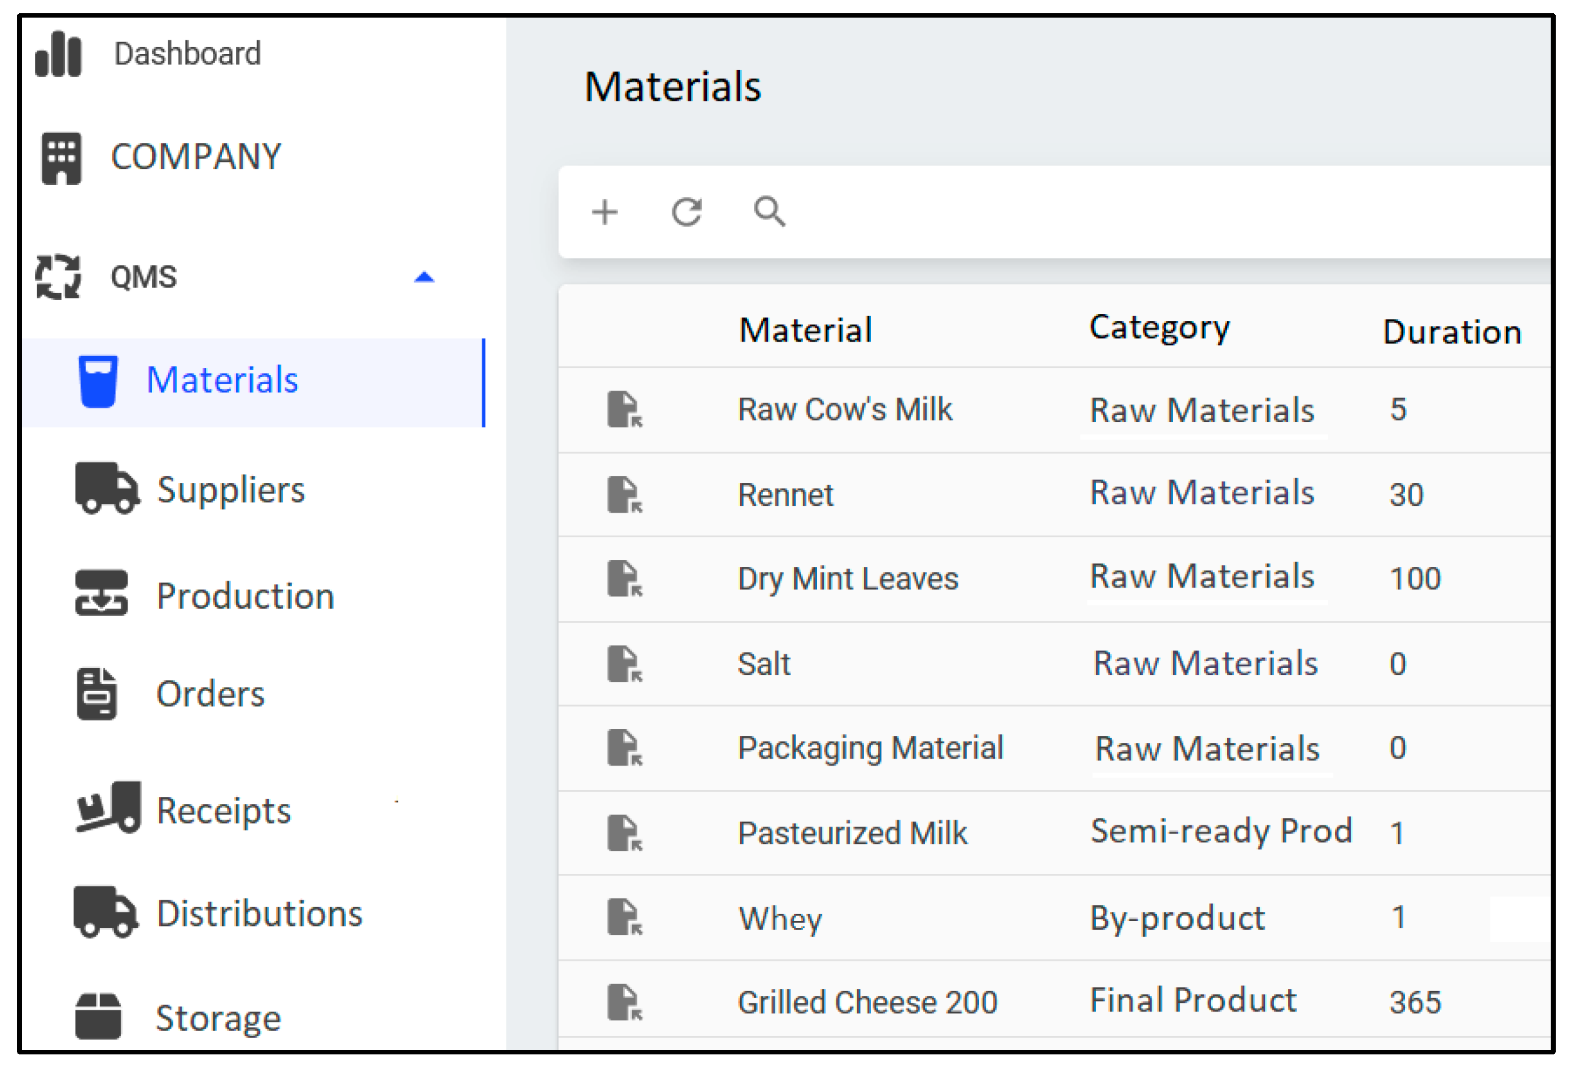Open document icon for Dry Mint Leaves
This screenshot has height=1072, width=1574.
tap(624, 579)
